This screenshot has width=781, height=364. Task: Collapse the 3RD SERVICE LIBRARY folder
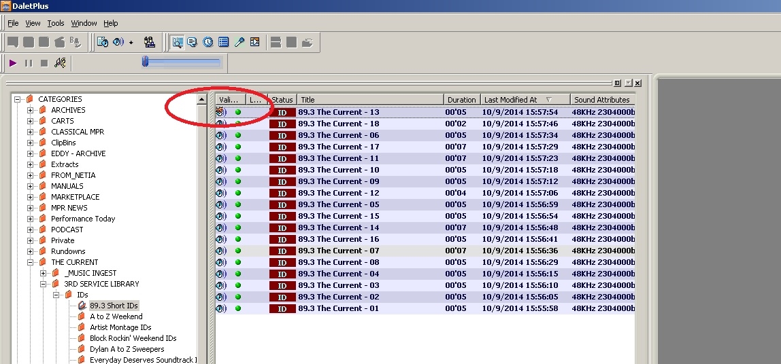click(44, 284)
